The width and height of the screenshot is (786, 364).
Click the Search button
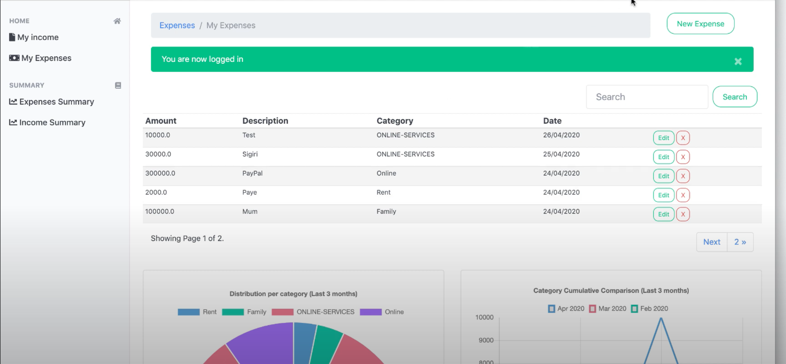pos(735,97)
